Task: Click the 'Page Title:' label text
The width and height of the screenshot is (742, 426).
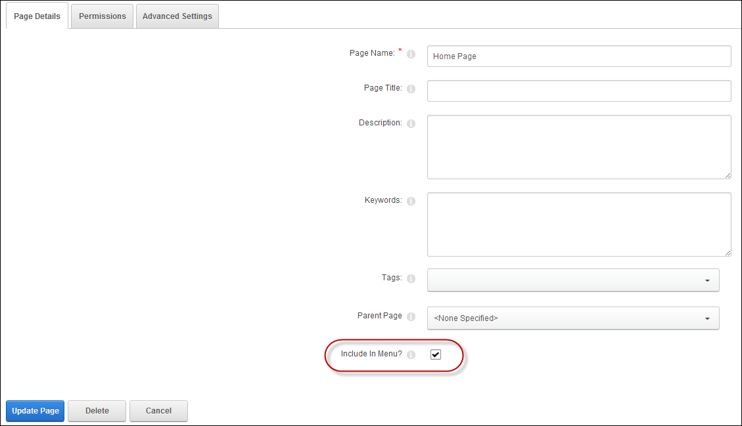Action: click(383, 88)
